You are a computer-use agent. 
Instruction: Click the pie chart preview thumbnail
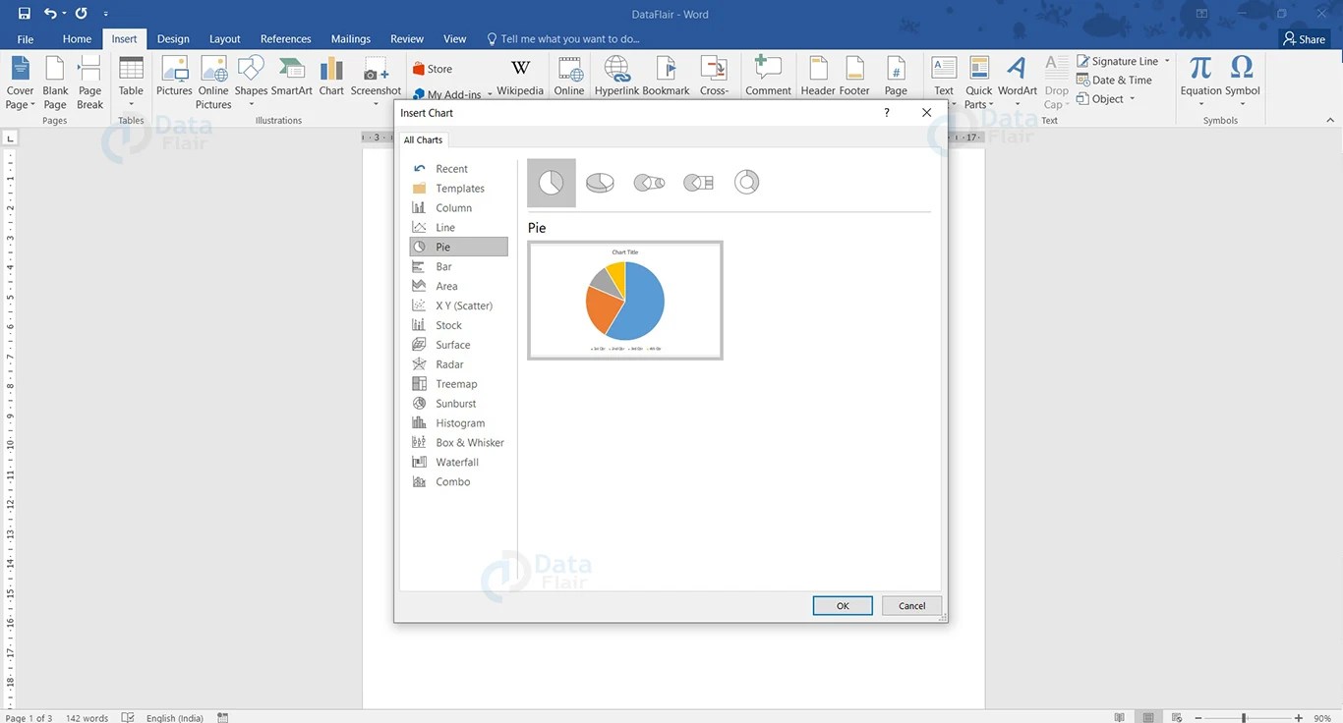625,300
